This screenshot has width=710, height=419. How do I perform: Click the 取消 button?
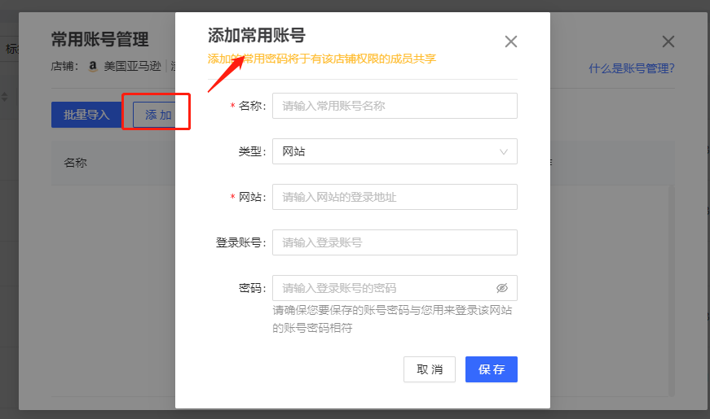[430, 369]
